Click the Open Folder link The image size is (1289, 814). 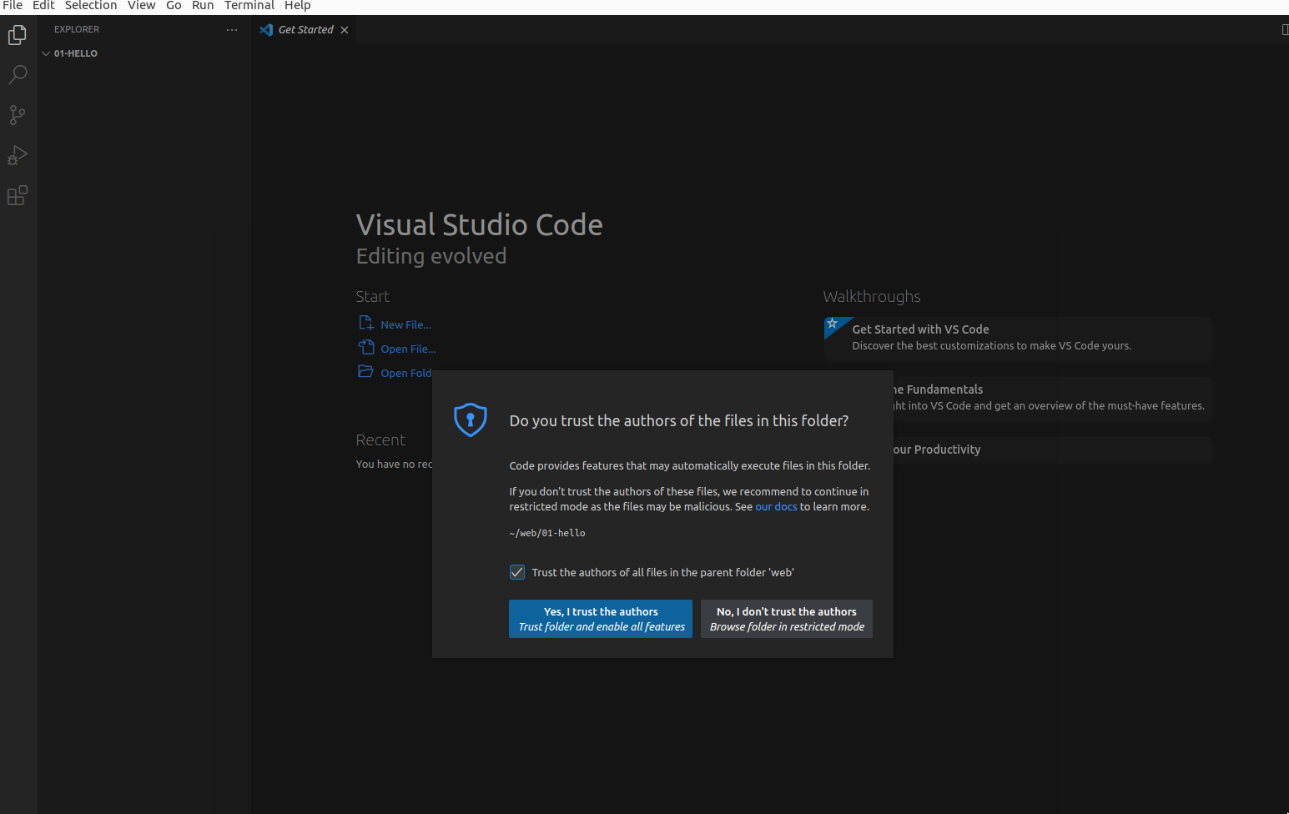[x=406, y=374]
